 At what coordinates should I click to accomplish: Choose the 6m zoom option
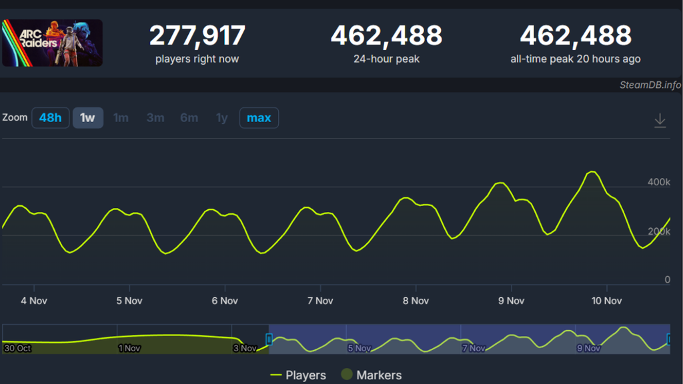click(189, 118)
